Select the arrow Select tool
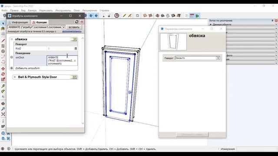This screenshot has width=278, height=156. click(3, 23)
